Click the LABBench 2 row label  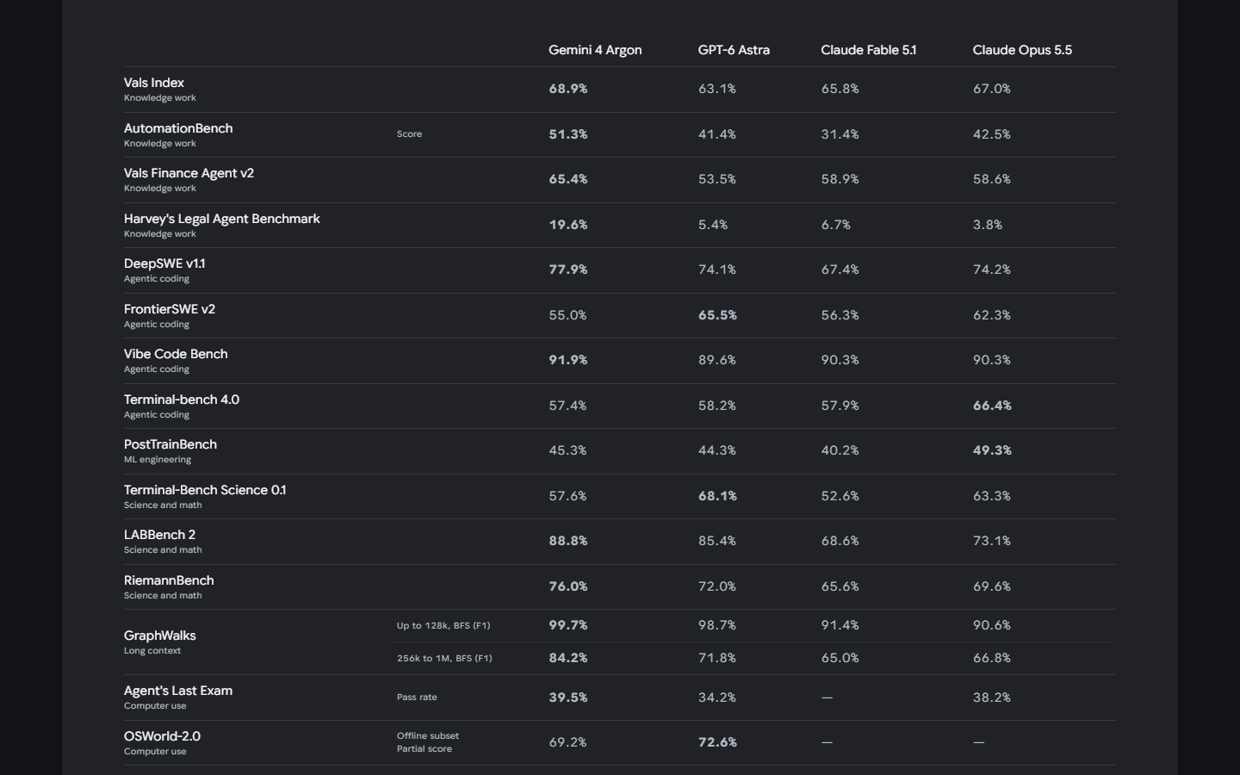coord(159,535)
